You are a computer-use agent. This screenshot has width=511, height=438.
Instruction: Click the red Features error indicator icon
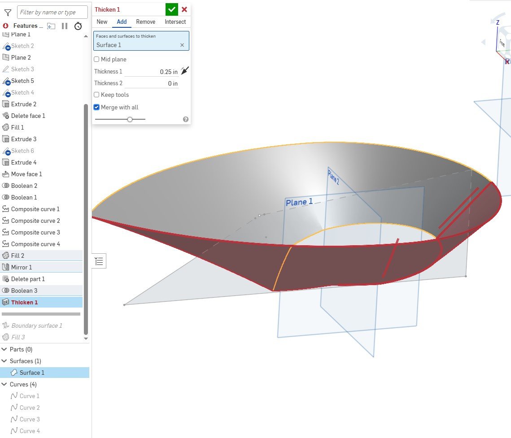(x=5, y=26)
